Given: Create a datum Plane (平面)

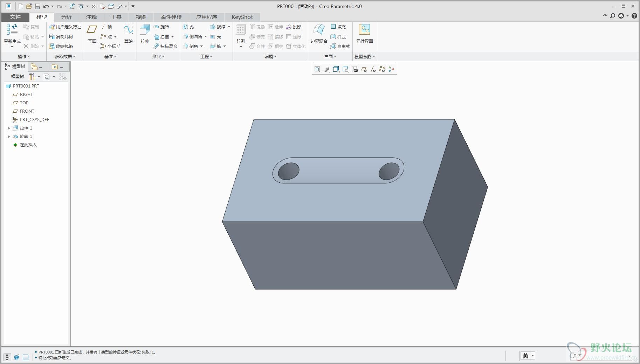Looking at the screenshot, I should click(x=92, y=34).
